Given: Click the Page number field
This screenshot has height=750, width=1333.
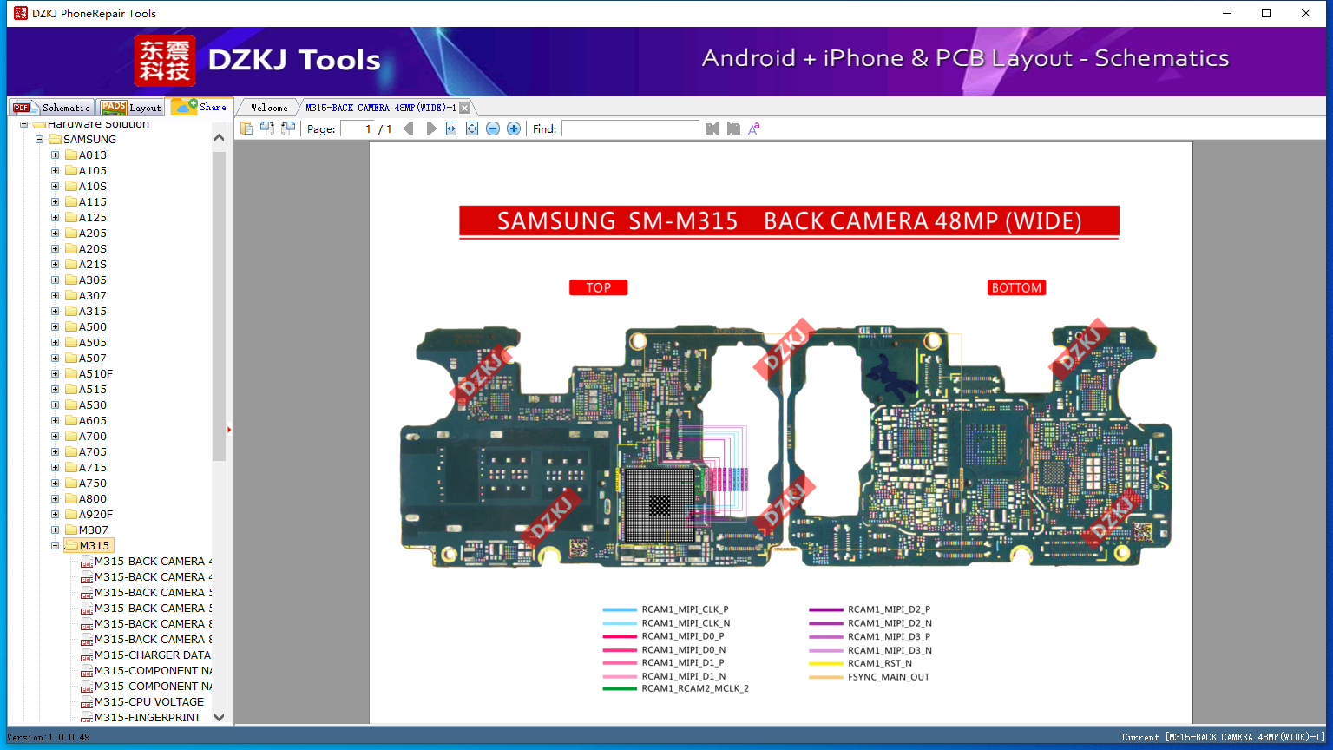Looking at the screenshot, I should tap(358, 128).
